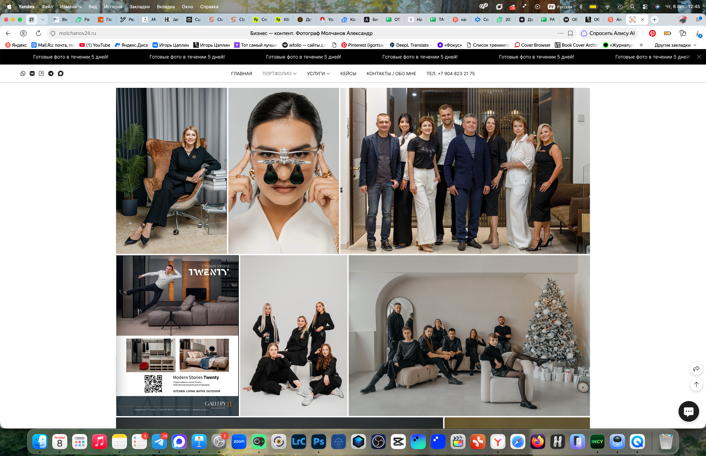This screenshot has height=456, width=706.
Task: Expand the УСЛУГИ dropdown menu
Action: click(x=318, y=74)
